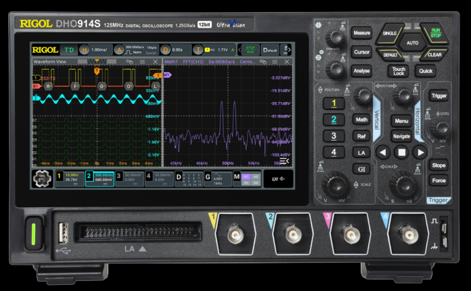The width and height of the screenshot is (471, 291).
Task: Click the magenta channel 3 BNC input
Action: point(350,234)
